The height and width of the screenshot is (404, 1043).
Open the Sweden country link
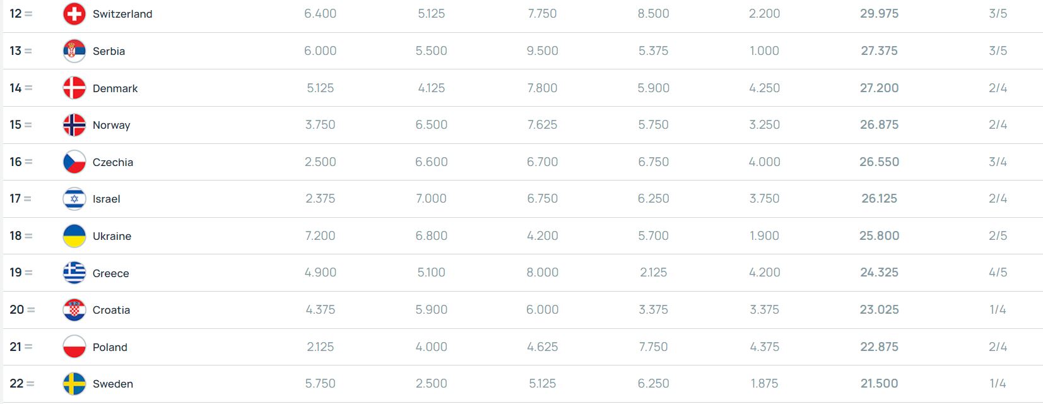pos(112,384)
